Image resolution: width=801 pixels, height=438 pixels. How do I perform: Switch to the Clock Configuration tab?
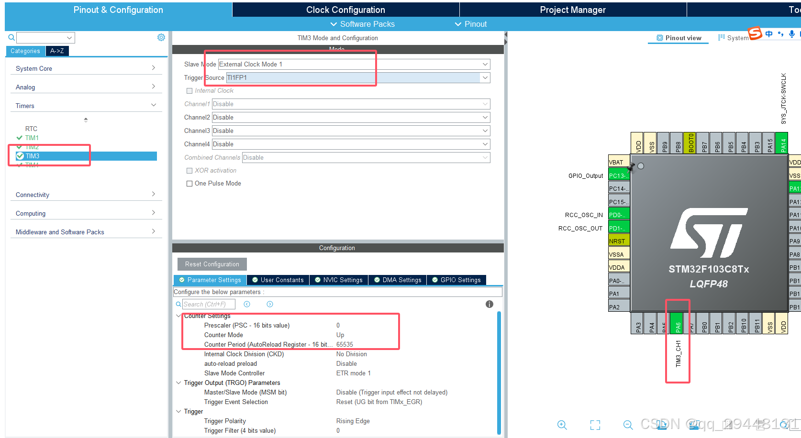pos(345,10)
